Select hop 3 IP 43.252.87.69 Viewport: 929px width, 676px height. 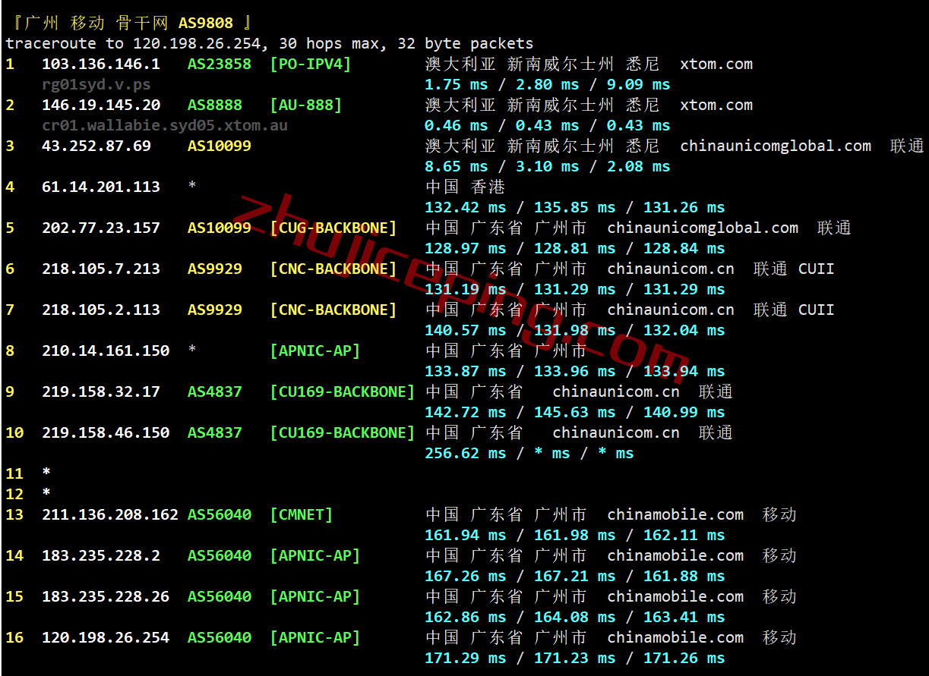pyautogui.click(x=96, y=146)
